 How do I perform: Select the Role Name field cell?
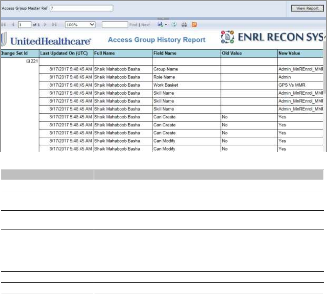(186, 77)
